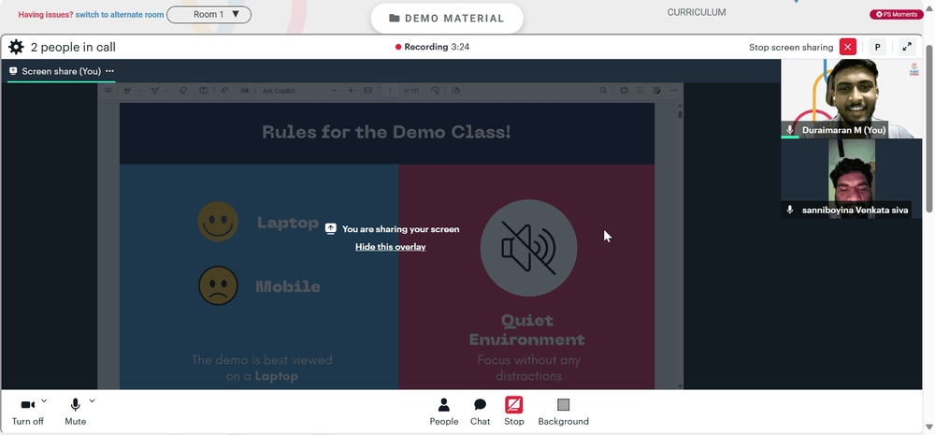
Task: Click the muted speaker icon on slide
Action: [528, 248]
